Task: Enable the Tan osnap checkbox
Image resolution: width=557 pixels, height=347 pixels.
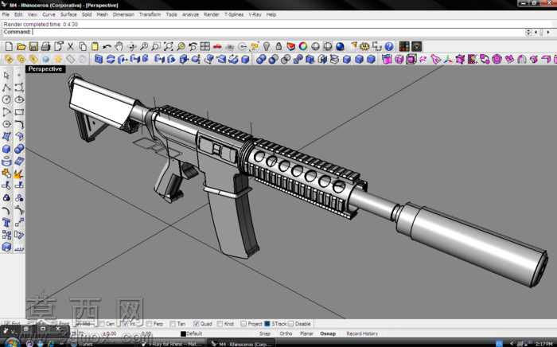Action: [x=173, y=324]
